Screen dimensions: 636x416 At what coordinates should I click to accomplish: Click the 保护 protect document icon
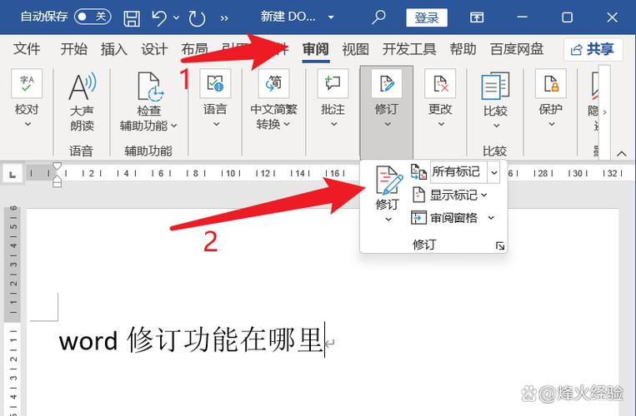(x=551, y=83)
